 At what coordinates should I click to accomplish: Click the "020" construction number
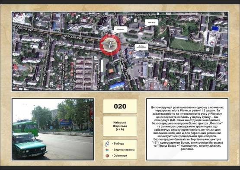(120, 106)
